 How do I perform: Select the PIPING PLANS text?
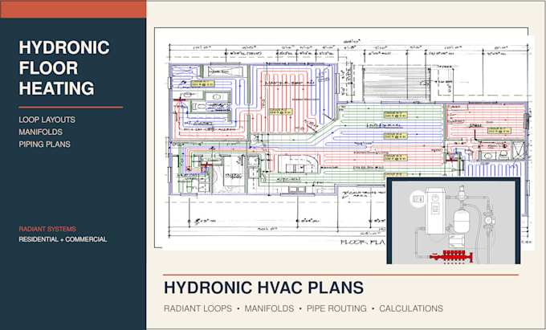tap(45, 144)
